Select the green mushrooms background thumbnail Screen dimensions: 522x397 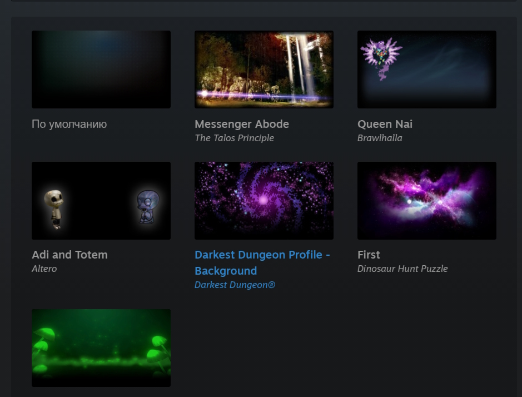tap(101, 348)
